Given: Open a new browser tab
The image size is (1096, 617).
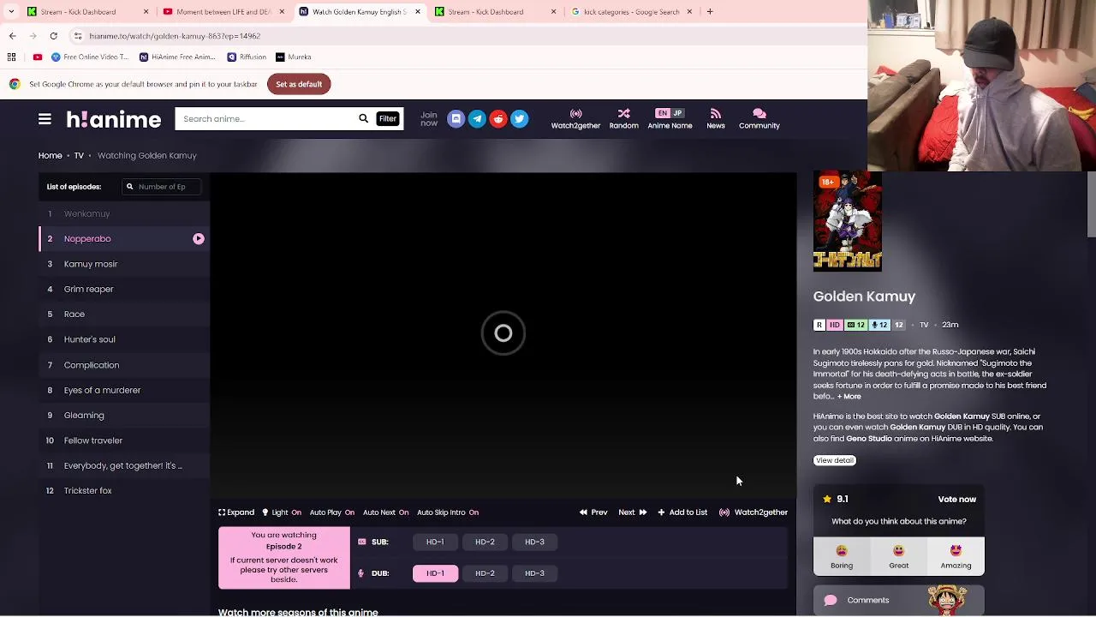Looking at the screenshot, I should pyautogui.click(x=710, y=12).
